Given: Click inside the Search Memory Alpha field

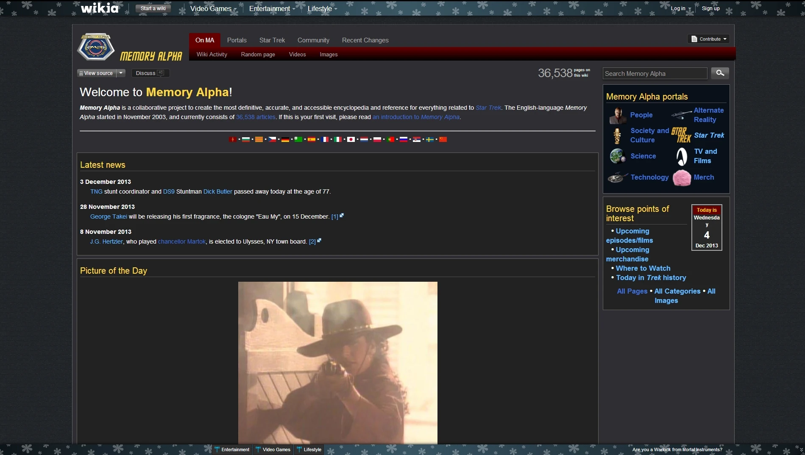Looking at the screenshot, I should pos(655,74).
